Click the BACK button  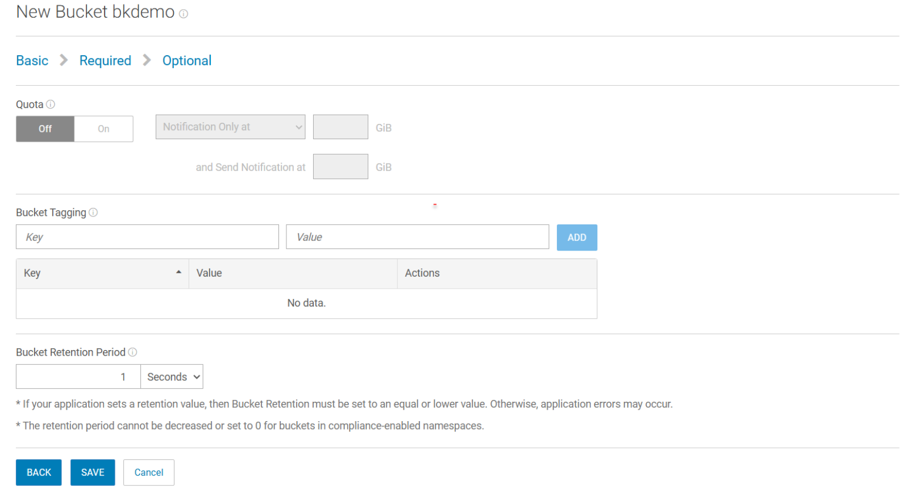[39, 472]
